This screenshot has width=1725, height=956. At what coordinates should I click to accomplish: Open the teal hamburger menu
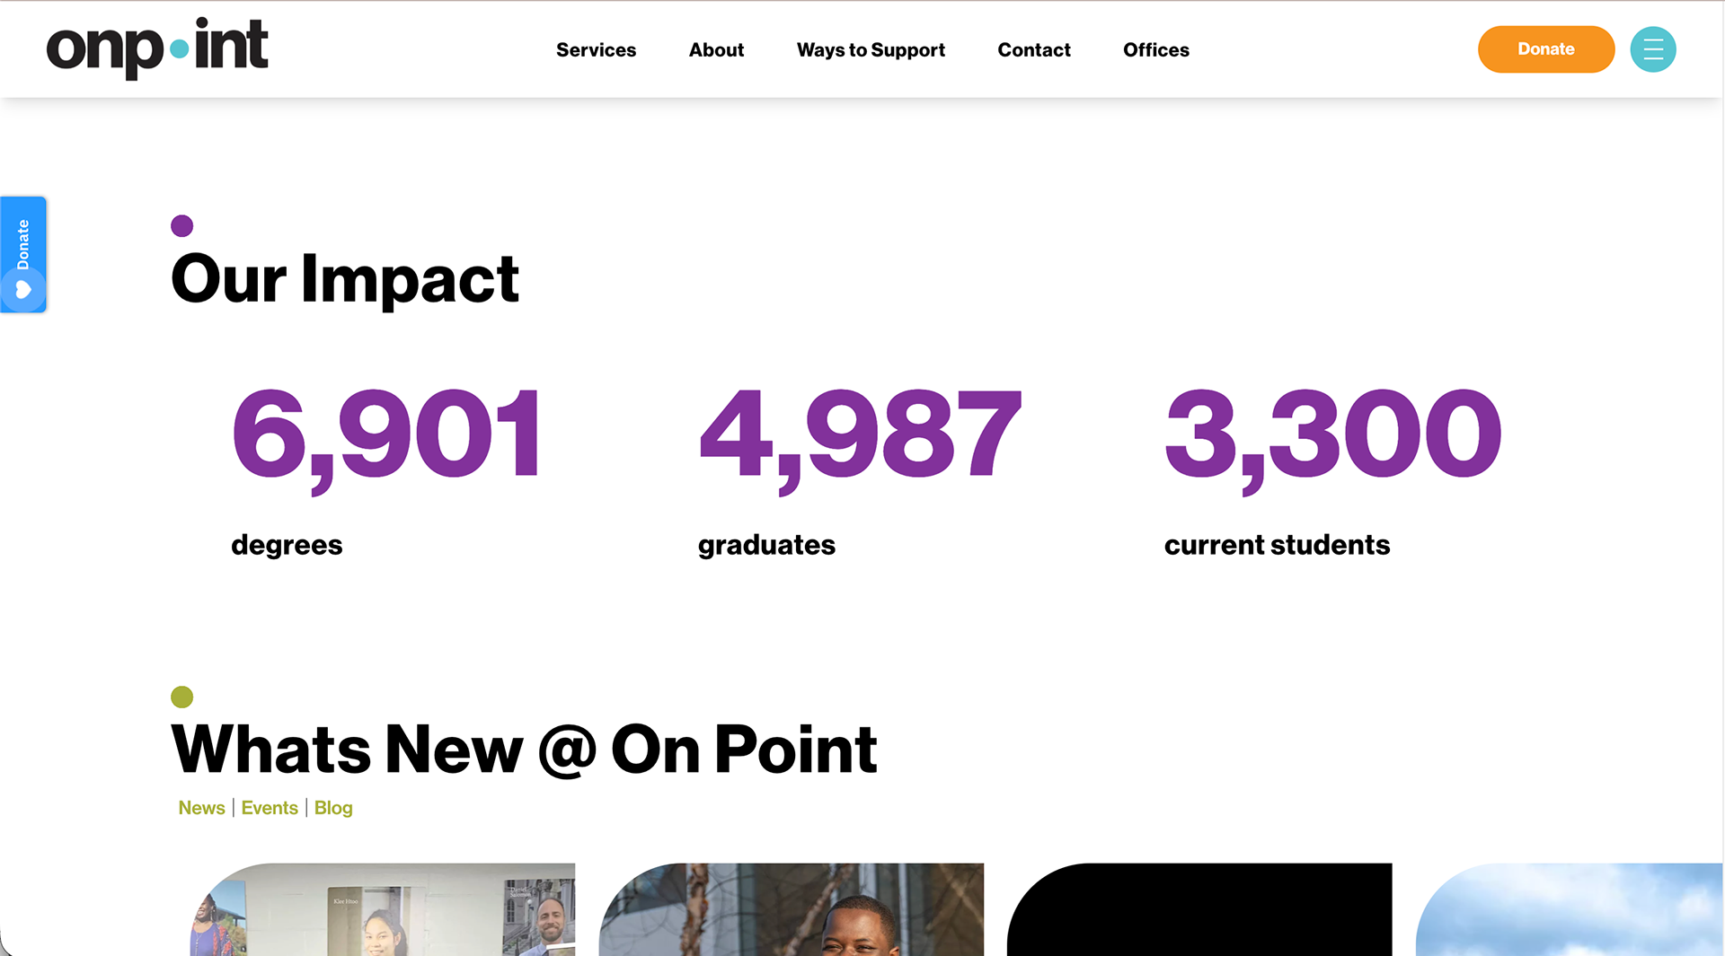(1652, 49)
